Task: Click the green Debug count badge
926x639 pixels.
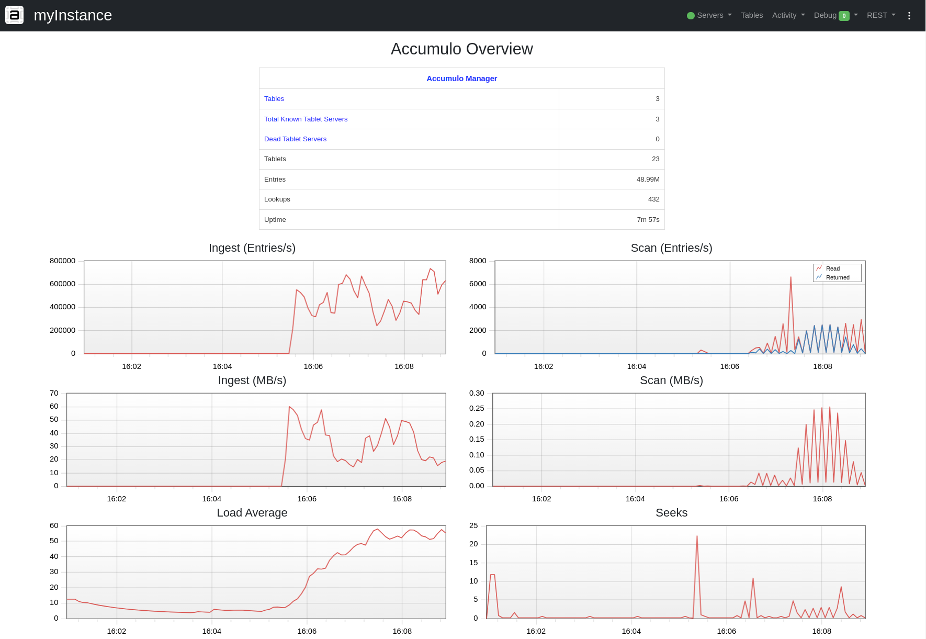Action: click(844, 16)
